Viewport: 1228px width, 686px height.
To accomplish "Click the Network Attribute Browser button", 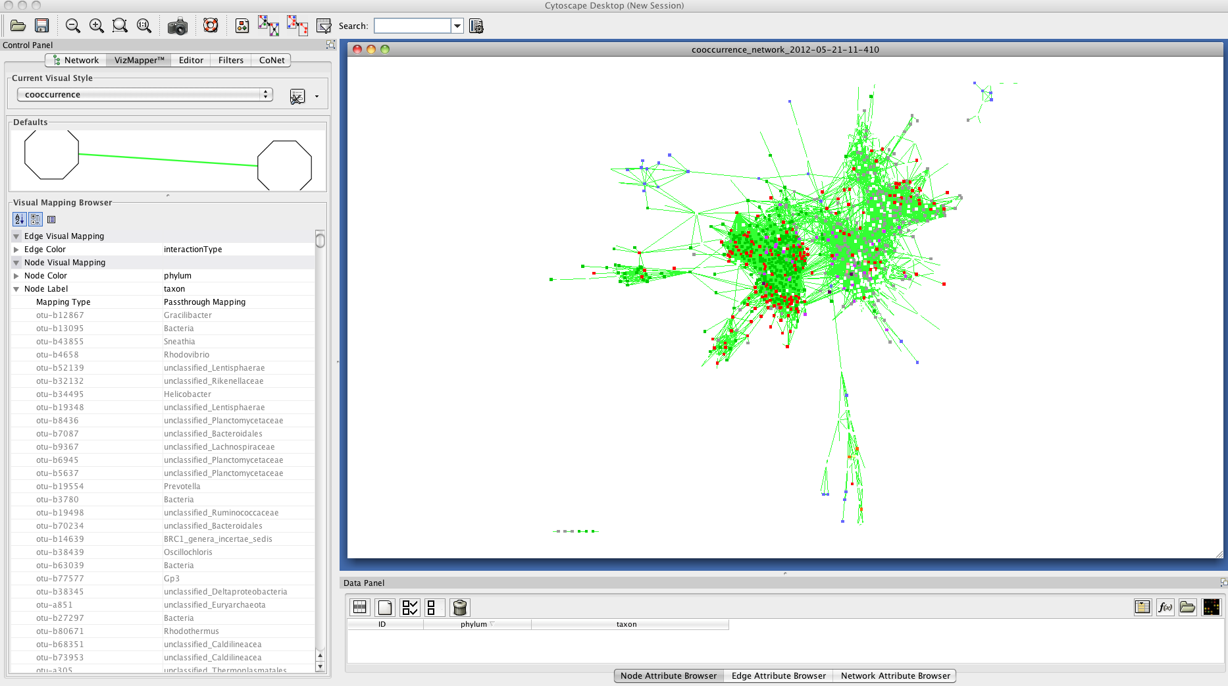I will click(x=895, y=675).
